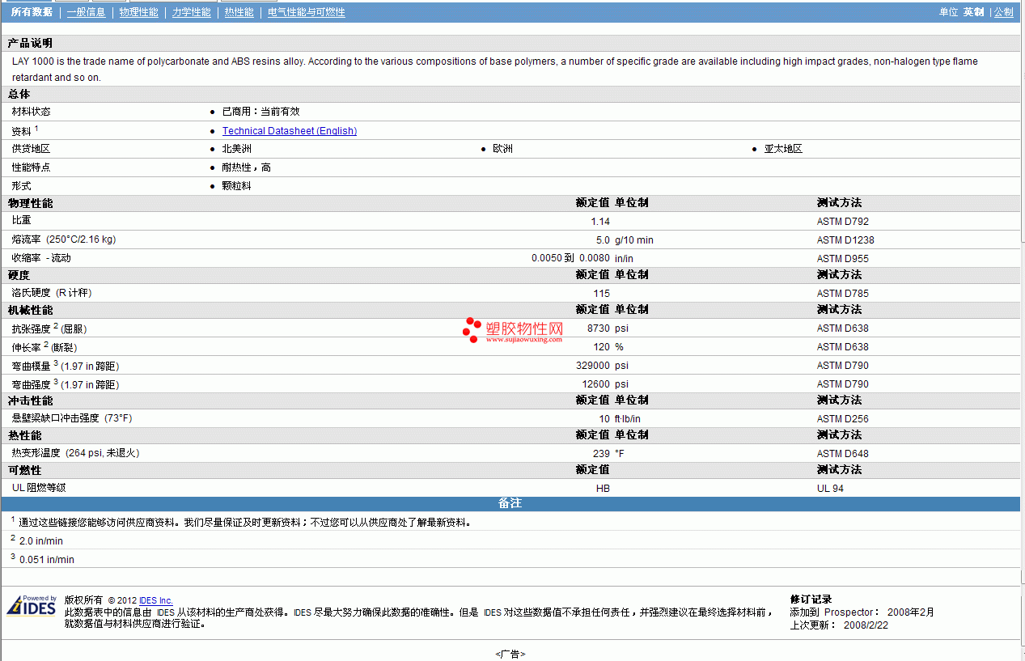Switch units to 公制
This screenshot has height=661, width=1025.
click(x=1003, y=12)
